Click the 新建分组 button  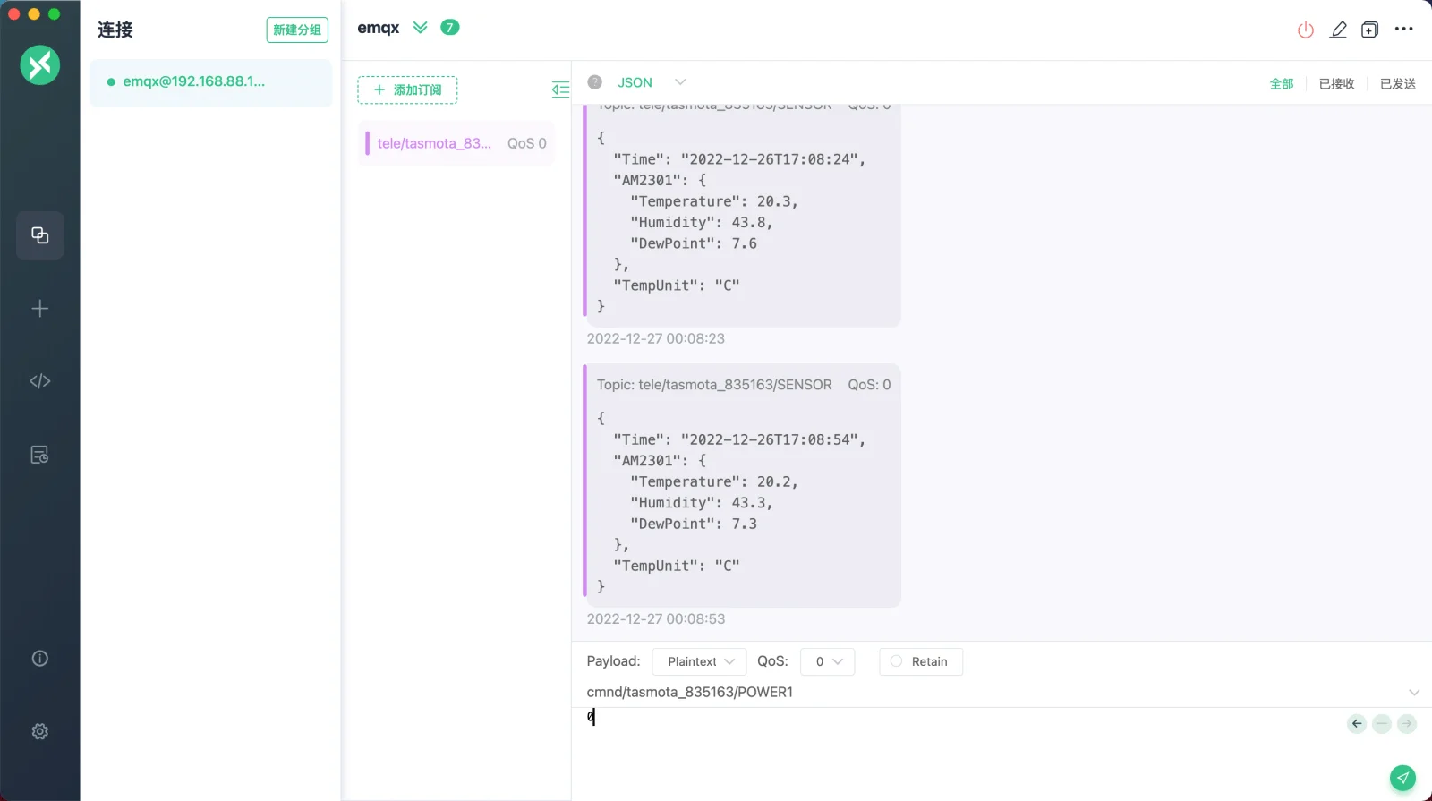click(x=297, y=30)
